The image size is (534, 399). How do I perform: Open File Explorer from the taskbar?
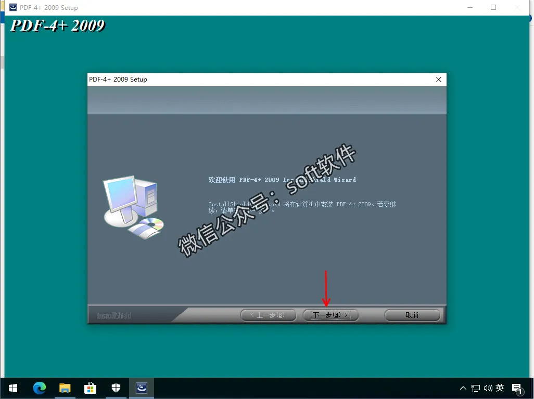[x=65, y=388]
